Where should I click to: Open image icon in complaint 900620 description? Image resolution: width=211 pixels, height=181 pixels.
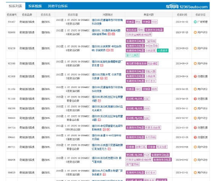point(99,120)
